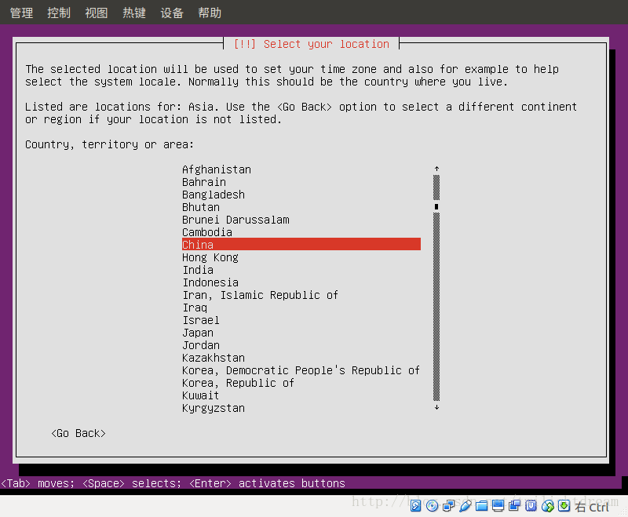Click the optical disc drive status icon
628x517 pixels.
click(x=433, y=506)
